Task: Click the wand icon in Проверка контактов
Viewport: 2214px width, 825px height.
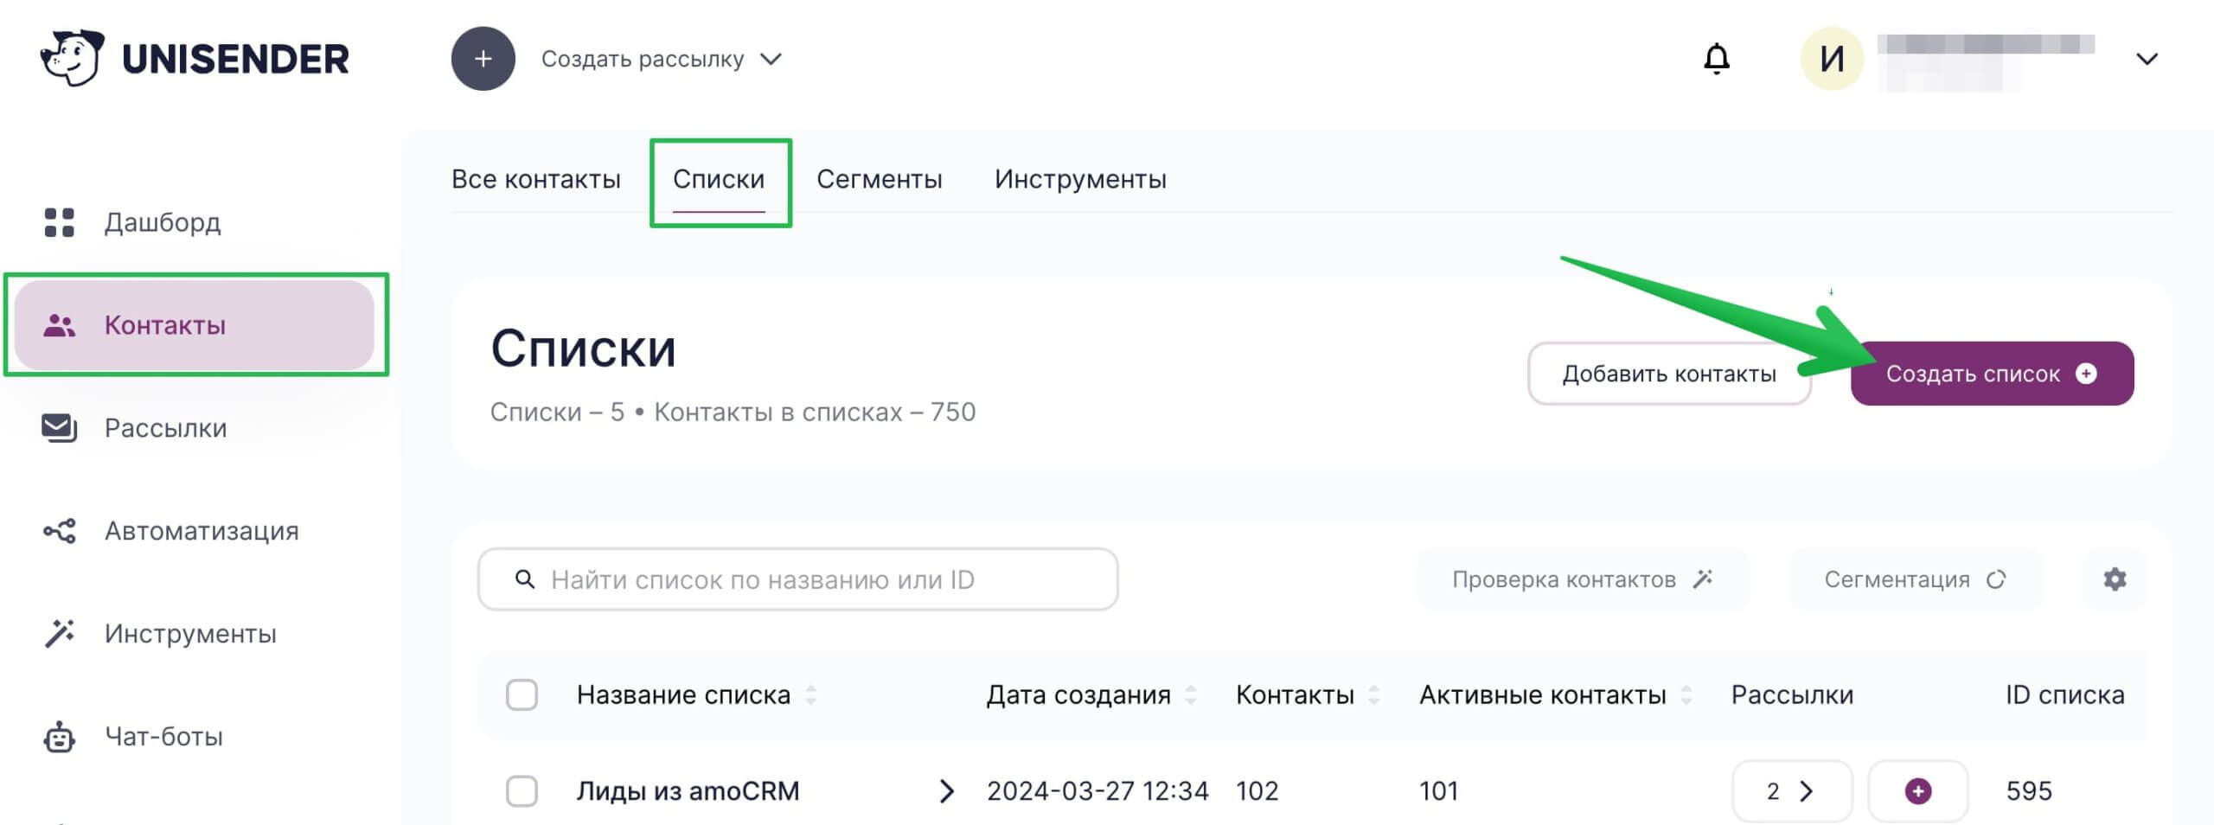Action: click(x=1703, y=579)
